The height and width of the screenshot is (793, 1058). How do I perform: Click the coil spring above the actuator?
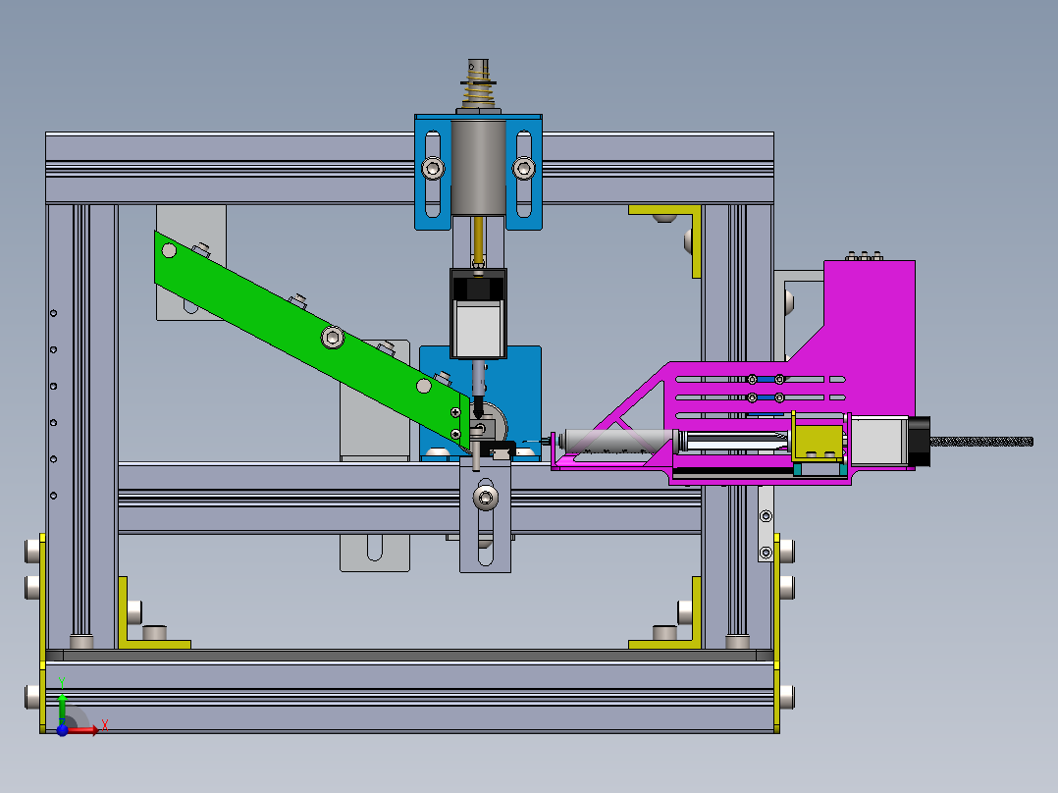[478, 88]
